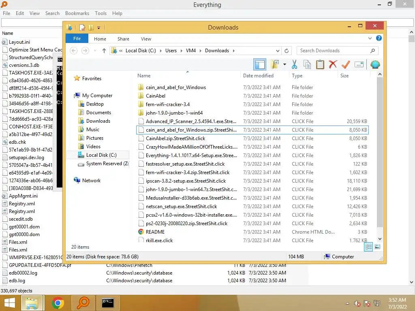
Task: Click Users in the address breadcrumb
Action: 171,51
